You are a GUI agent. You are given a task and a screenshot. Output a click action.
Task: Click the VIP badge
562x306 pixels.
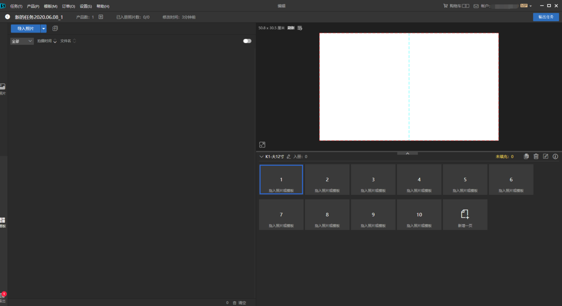pyautogui.click(x=524, y=6)
